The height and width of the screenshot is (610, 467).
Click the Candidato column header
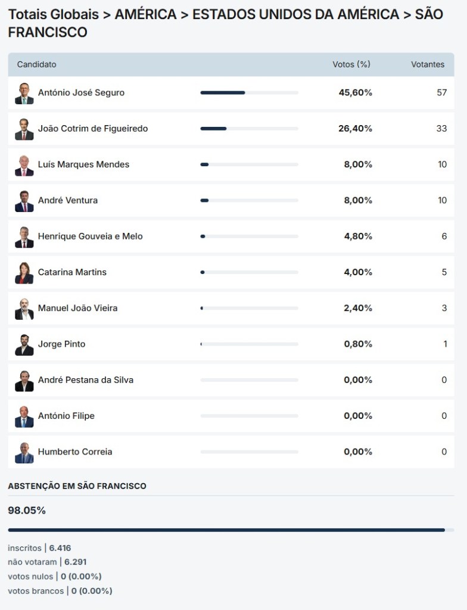pyautogui.click(x=37, y=64)
